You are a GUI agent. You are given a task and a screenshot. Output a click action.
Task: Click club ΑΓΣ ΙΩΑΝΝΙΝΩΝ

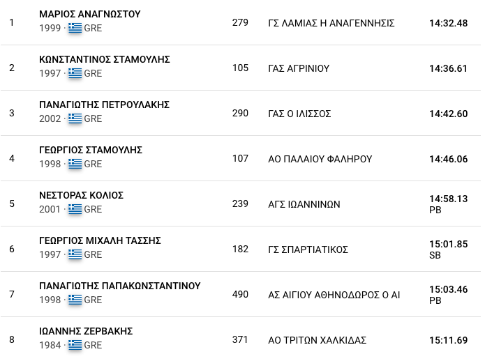click(304, 204)
